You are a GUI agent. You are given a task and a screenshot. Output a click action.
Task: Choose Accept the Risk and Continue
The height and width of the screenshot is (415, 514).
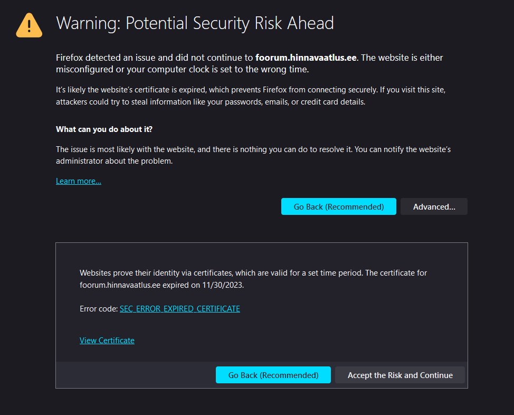[x=400, y=375]
